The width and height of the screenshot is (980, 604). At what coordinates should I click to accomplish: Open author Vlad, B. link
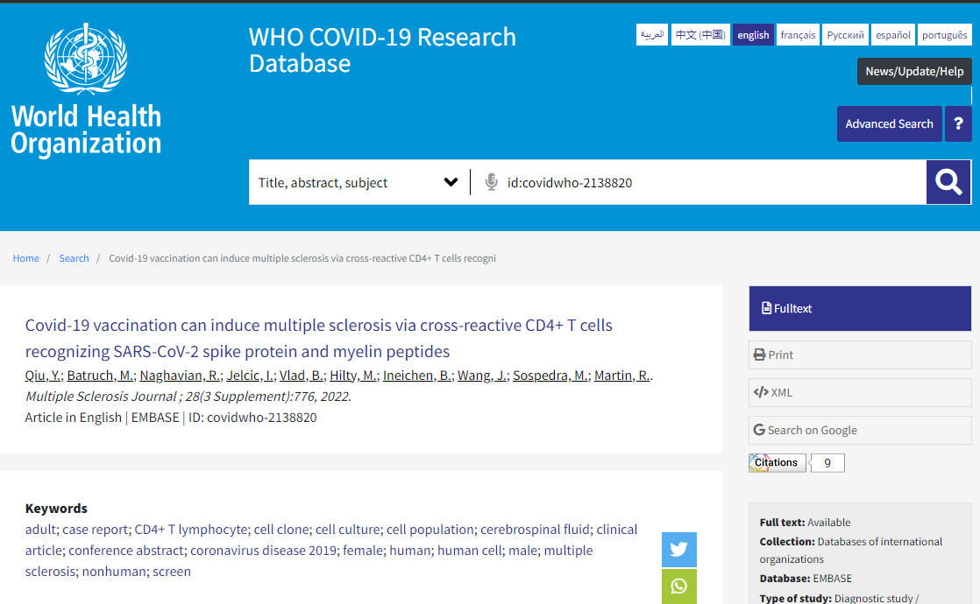click(302, 376)
